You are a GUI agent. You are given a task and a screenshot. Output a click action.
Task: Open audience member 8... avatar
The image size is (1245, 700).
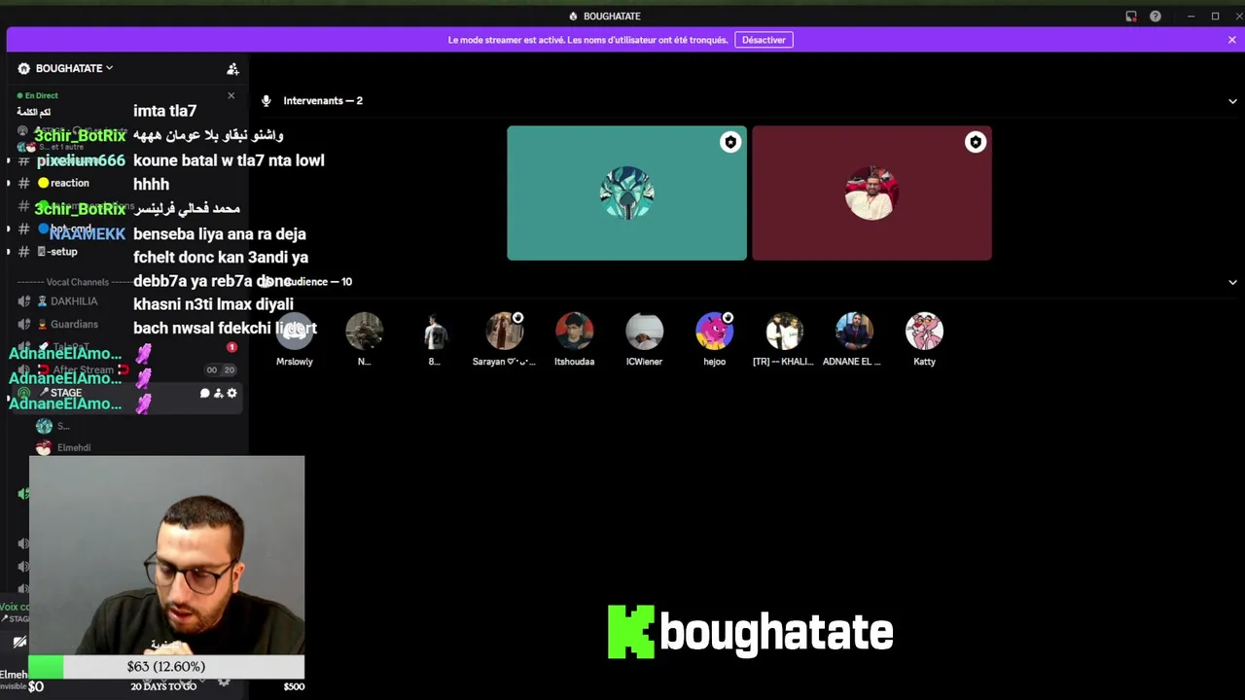click(435, 332)
